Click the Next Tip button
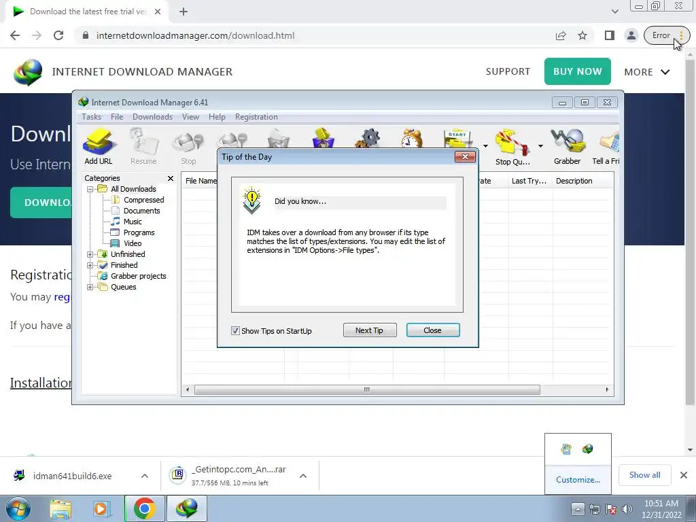 click(370, 330)
